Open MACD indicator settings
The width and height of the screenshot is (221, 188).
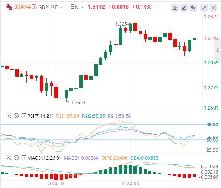16,158
